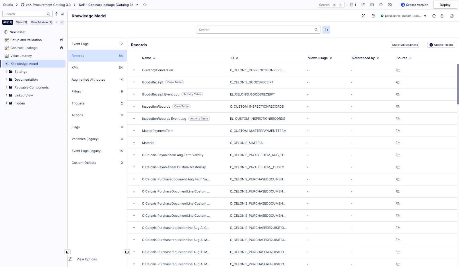Expand the GoodsReceipt record row
The width and height of the screenshot is (459, 267).
[134, 82]
